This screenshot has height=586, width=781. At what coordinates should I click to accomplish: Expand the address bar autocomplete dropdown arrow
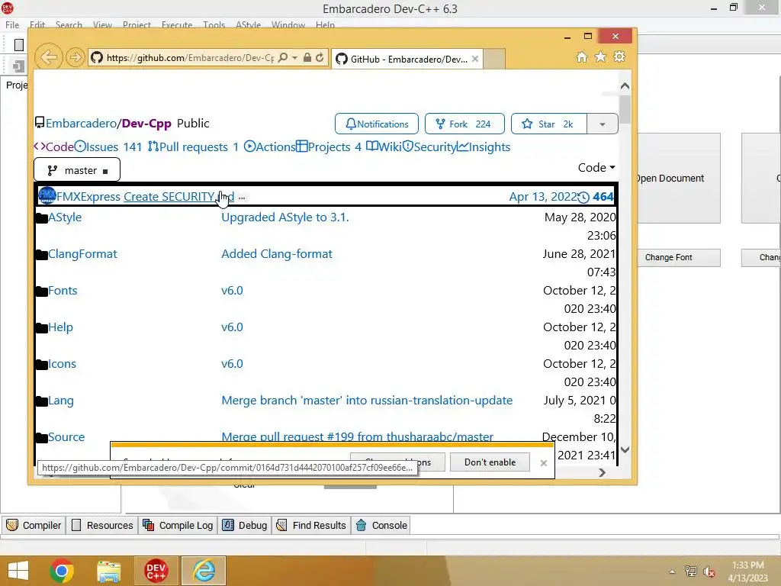coord(295,58)
